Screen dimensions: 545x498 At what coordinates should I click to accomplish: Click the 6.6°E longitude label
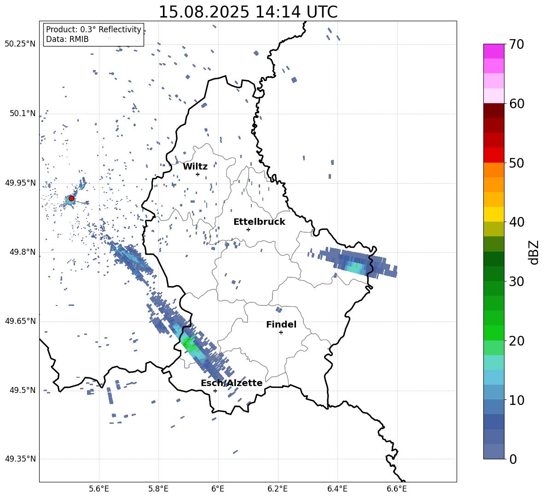tap(397, 489)
